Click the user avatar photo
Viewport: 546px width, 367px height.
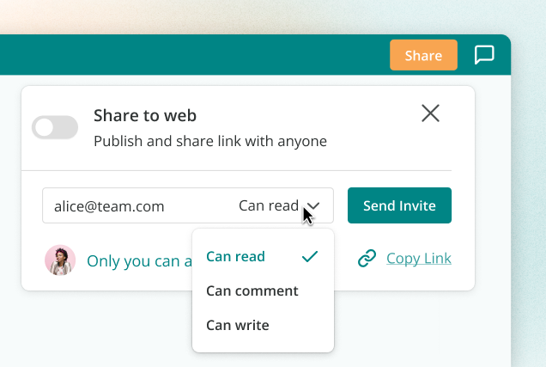coord(60,260)
